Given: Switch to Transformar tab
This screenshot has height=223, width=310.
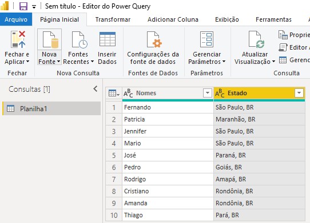Looking at the screenshot, I should point(113,19).
